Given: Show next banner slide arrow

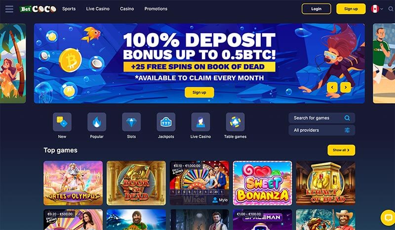Looking at the screenshot, I should [346, 87].
